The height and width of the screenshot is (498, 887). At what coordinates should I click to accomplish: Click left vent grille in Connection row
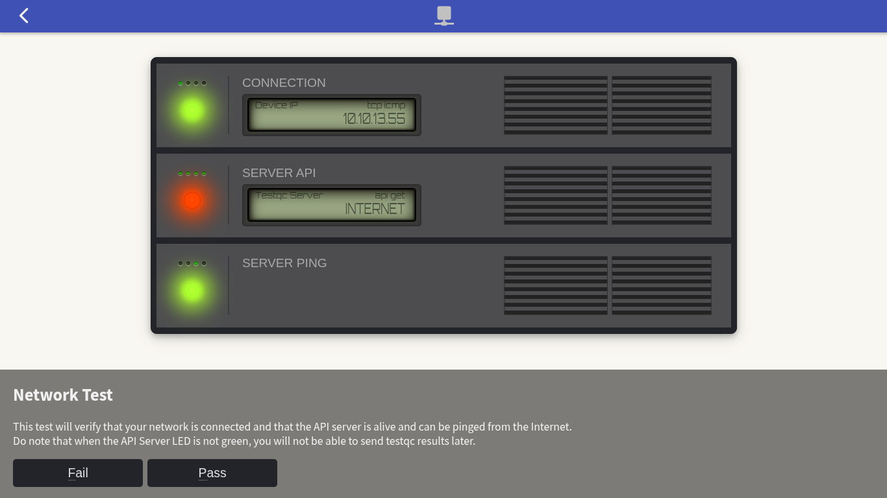click(x=555, y=105)
